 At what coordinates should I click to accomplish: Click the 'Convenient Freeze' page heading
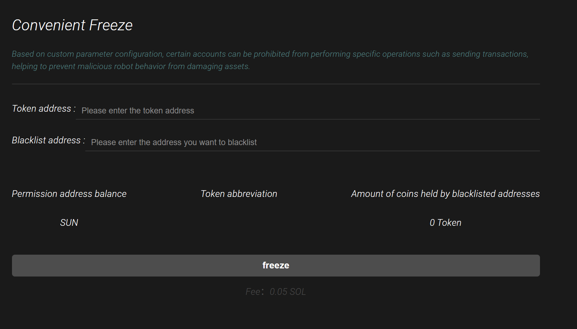click(x=72, y=25)
